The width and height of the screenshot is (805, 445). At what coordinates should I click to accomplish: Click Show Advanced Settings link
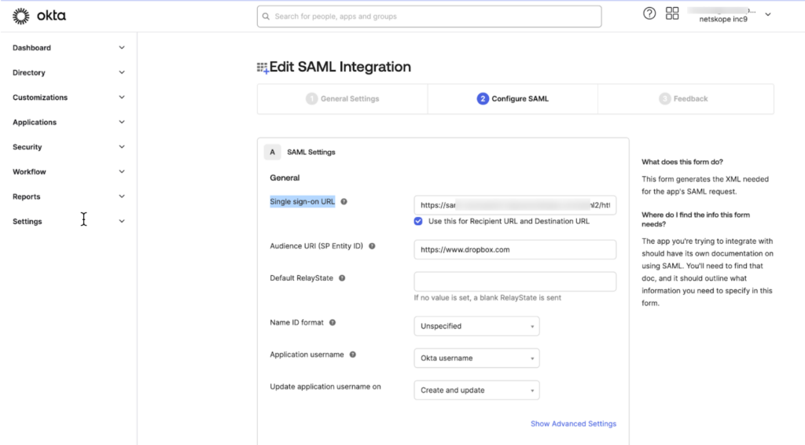(x=573, y=424)
